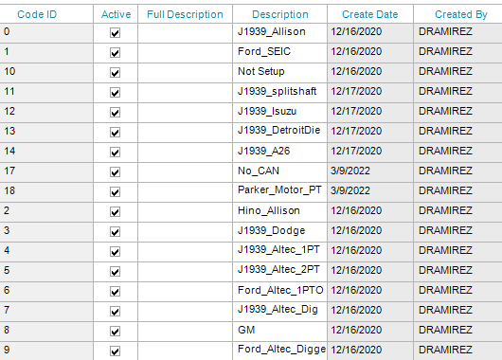Select the row with Code ID 14
The height and width of the screenshot is (360, 502).
251,153
